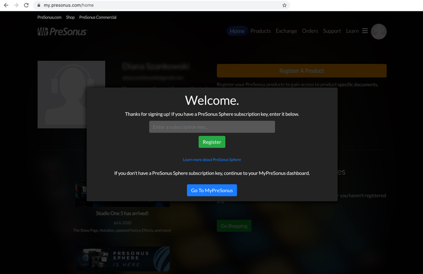Open the Learn navigation item
This screenshot has height=274, width=423.
pos(352,31)
